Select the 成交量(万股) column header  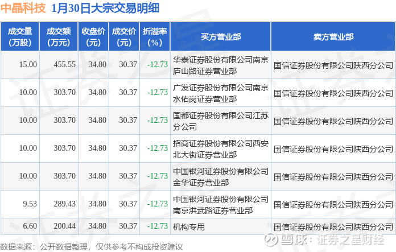click(20, 36)
